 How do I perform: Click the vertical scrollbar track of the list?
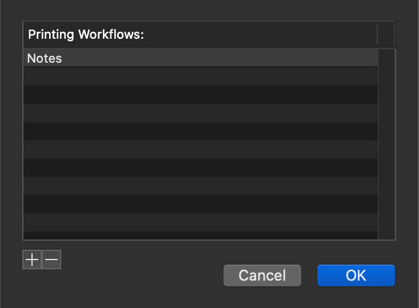386,144
